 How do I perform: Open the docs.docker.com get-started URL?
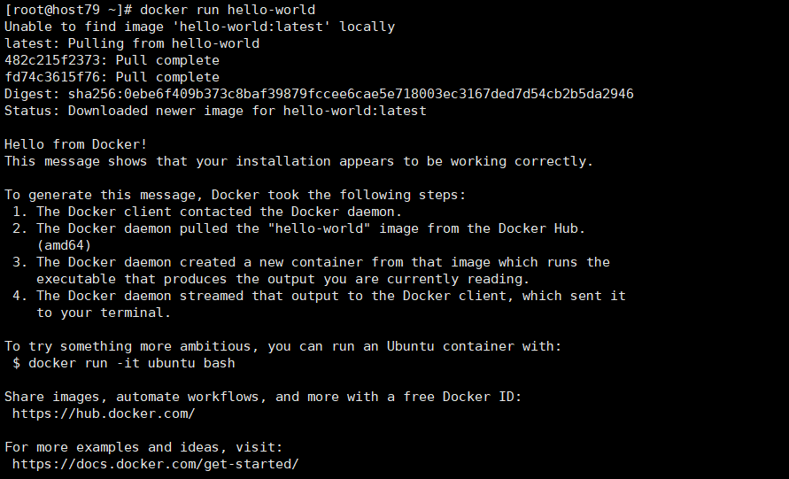point(155,464)
